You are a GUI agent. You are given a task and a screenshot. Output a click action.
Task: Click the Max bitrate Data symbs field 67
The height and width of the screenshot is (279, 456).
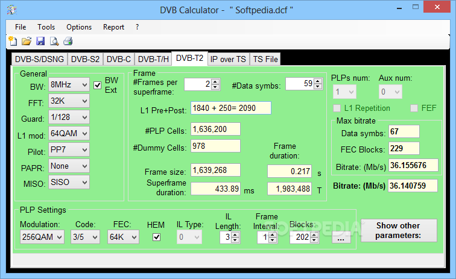[404, 131]
